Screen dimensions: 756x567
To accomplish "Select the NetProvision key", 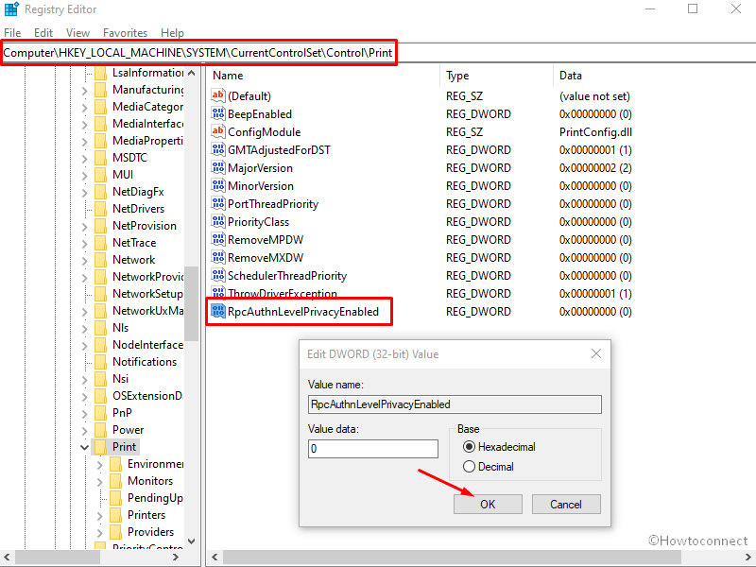I will 145,226.
